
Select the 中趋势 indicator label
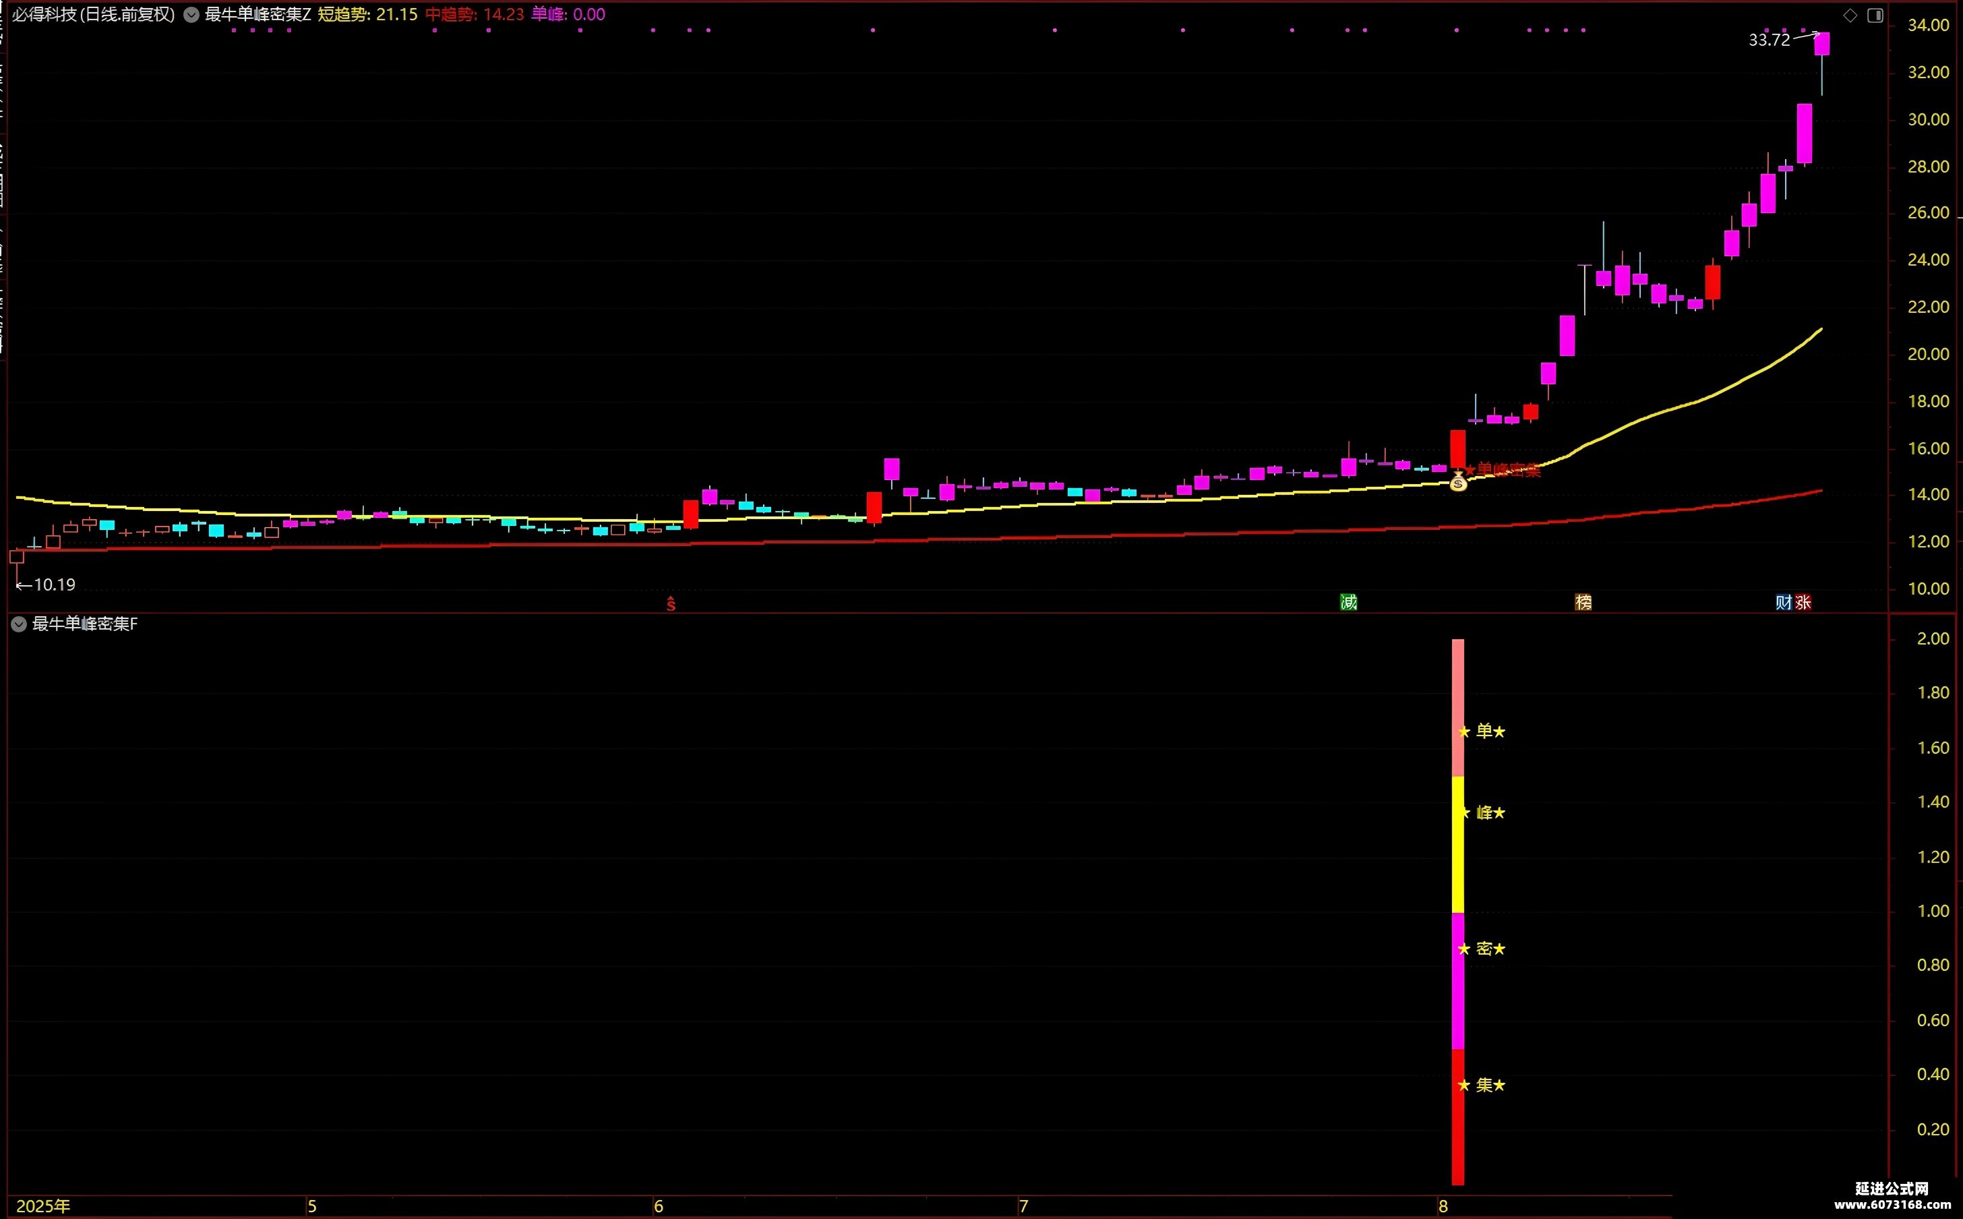pyautogui.click(x=452, y=15)
